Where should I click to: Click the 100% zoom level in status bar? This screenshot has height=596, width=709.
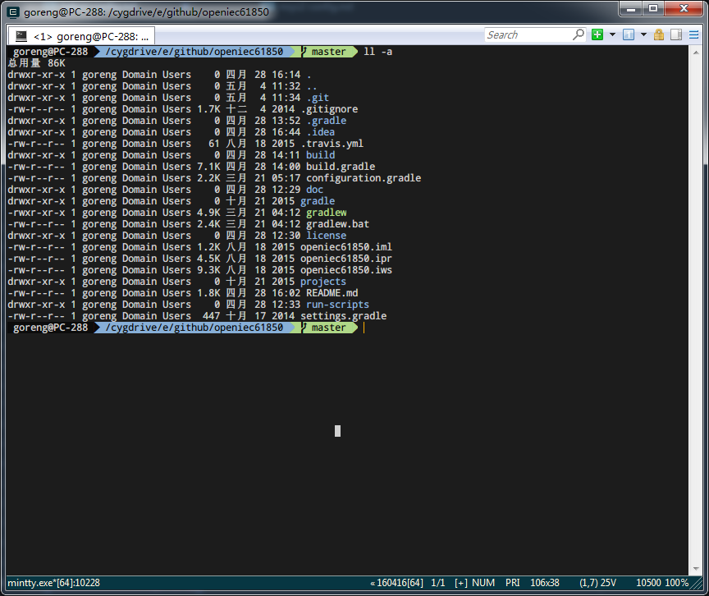click(677, 582)
